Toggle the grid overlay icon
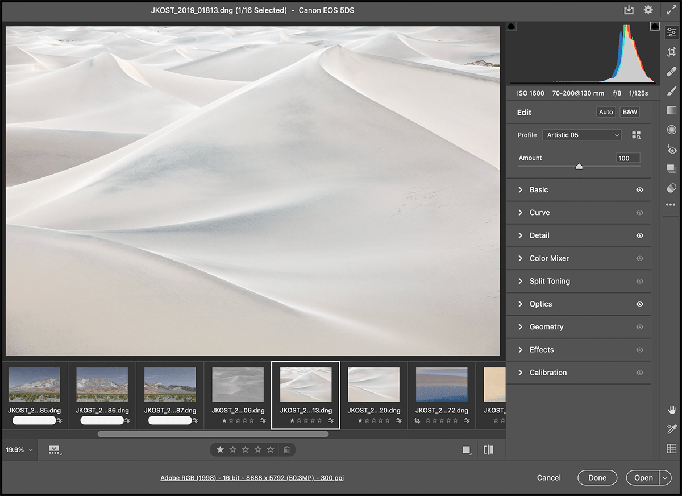 [x=671, y=449]
